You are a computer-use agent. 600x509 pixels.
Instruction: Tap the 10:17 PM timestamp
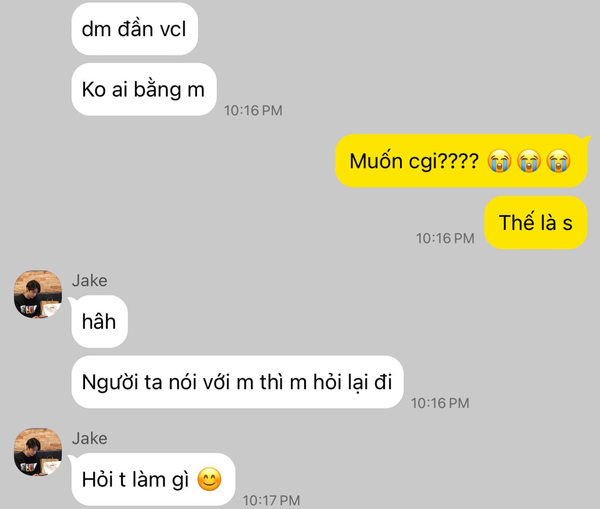pos(272,500)
